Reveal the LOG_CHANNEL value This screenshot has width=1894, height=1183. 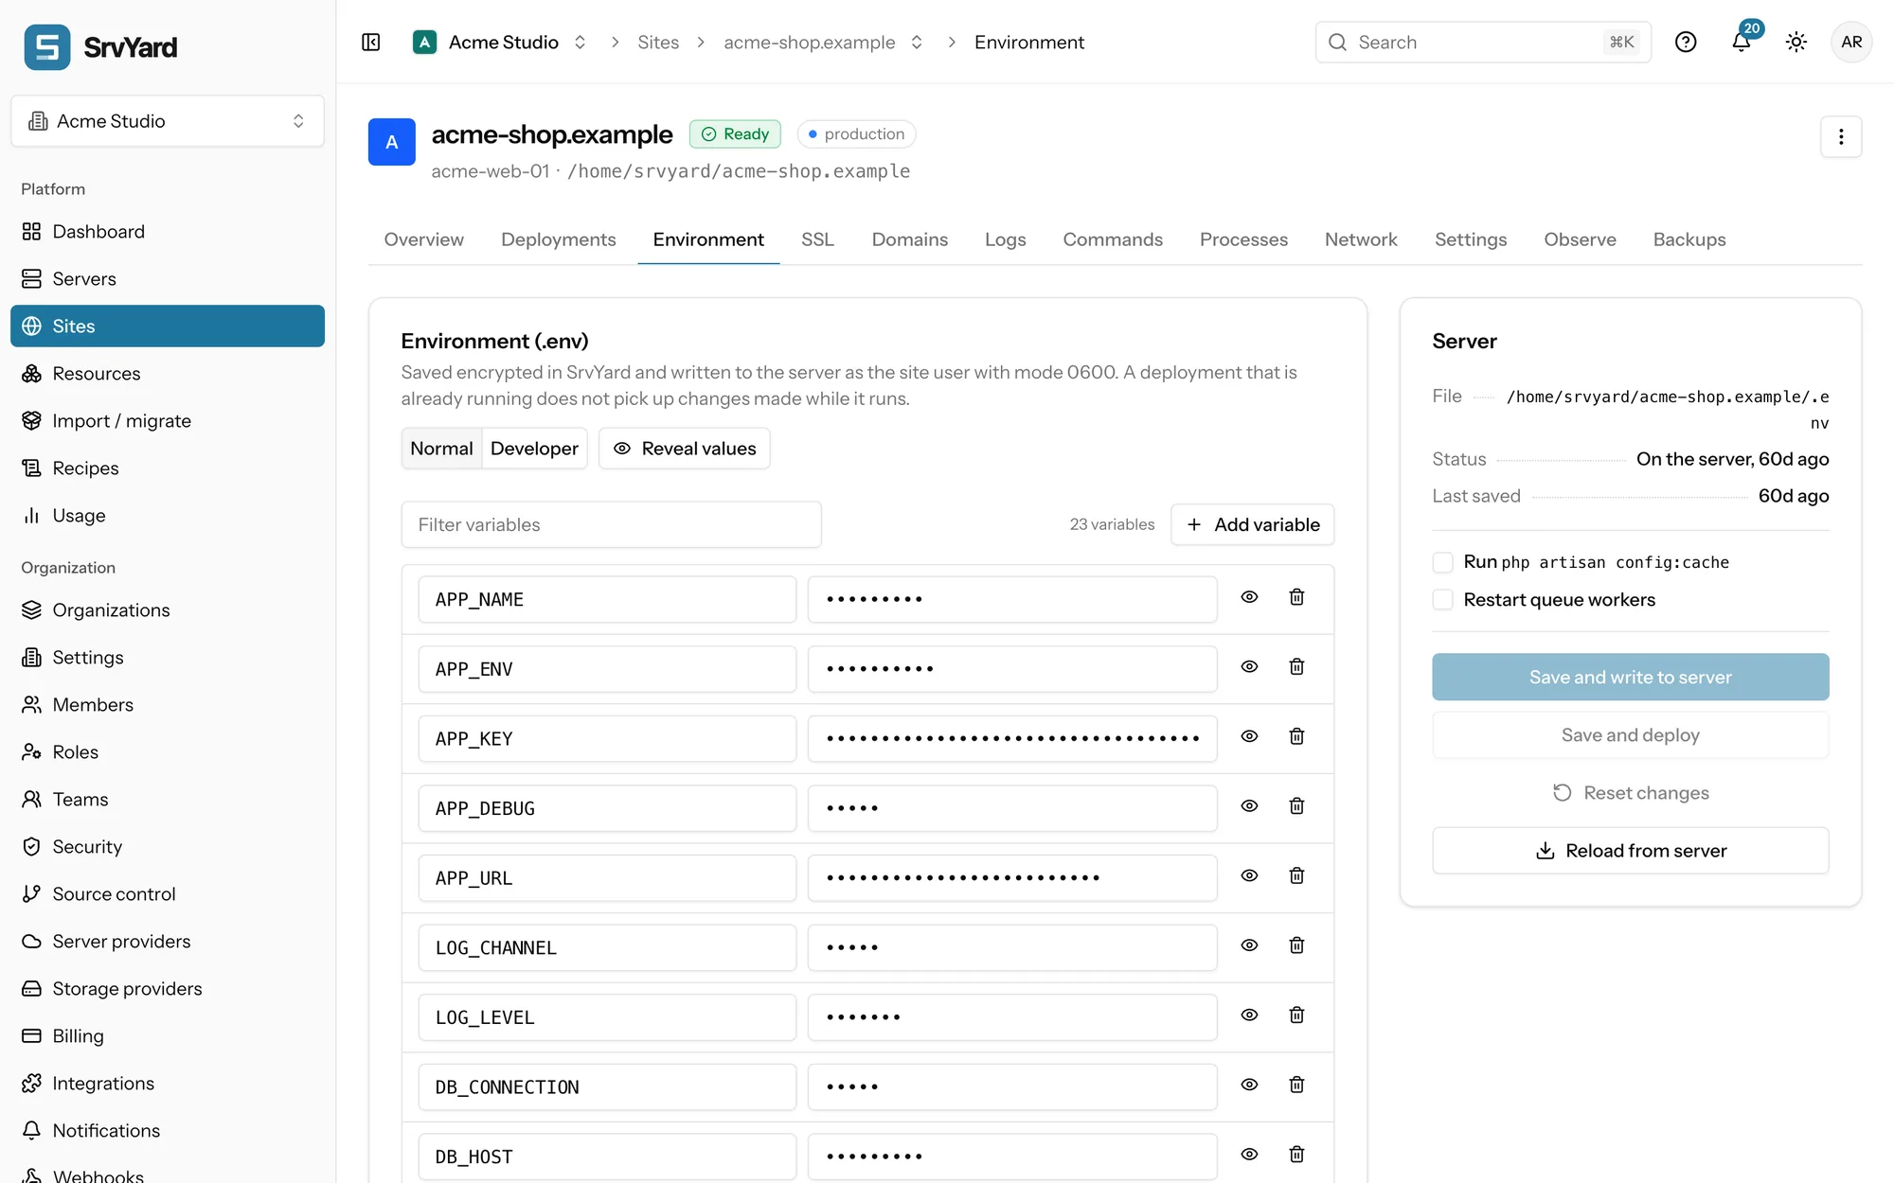coord(1250,945)
